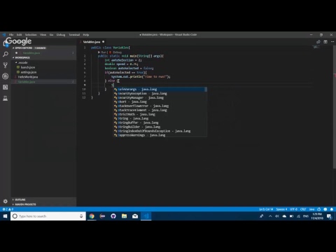The width and height of the screenshot is (336, 252).
Task: Open the Selection menu
Action: (31, 35)
